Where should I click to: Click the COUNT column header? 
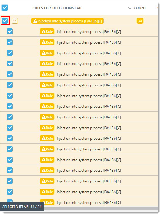140,8
